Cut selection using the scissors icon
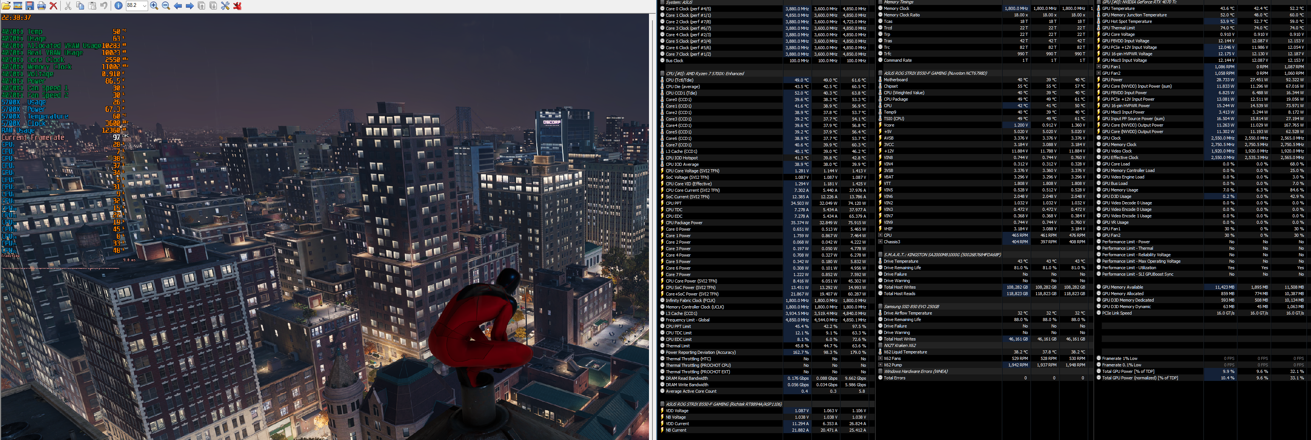This screenshot has height=440, width=1311. 68,6
